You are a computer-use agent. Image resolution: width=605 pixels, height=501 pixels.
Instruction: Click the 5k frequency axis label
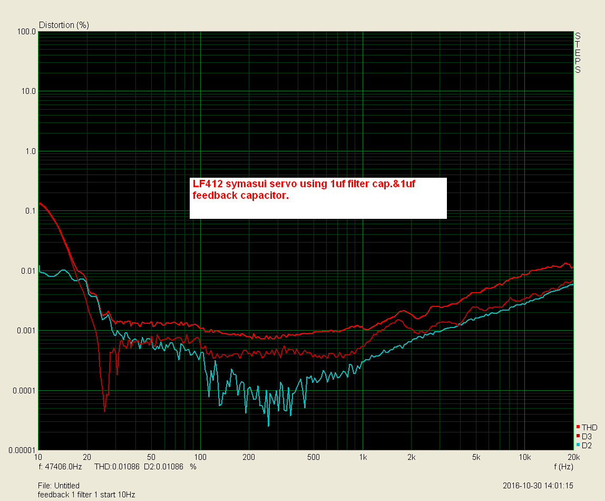click(x=476, y=457)
